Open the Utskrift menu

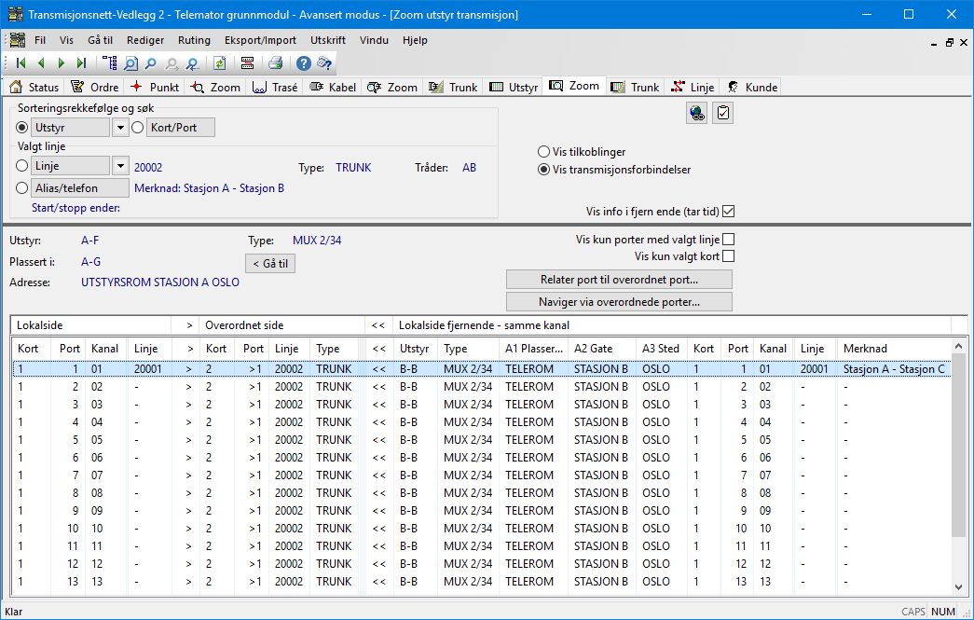click(x=328, y=40)
